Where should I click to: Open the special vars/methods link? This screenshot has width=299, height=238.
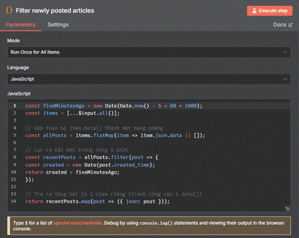click(x=77, y=223)
